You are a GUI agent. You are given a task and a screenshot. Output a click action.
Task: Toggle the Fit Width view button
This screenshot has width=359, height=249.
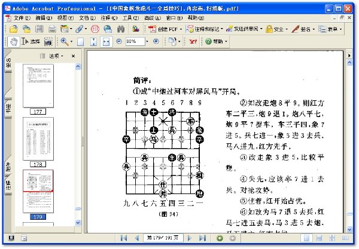[107, 42]
